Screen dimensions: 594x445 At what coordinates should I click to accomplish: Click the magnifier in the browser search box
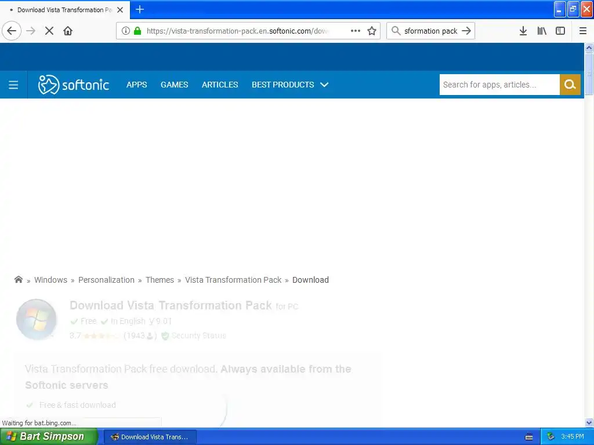pyautogui.click(x=396, y=31)
